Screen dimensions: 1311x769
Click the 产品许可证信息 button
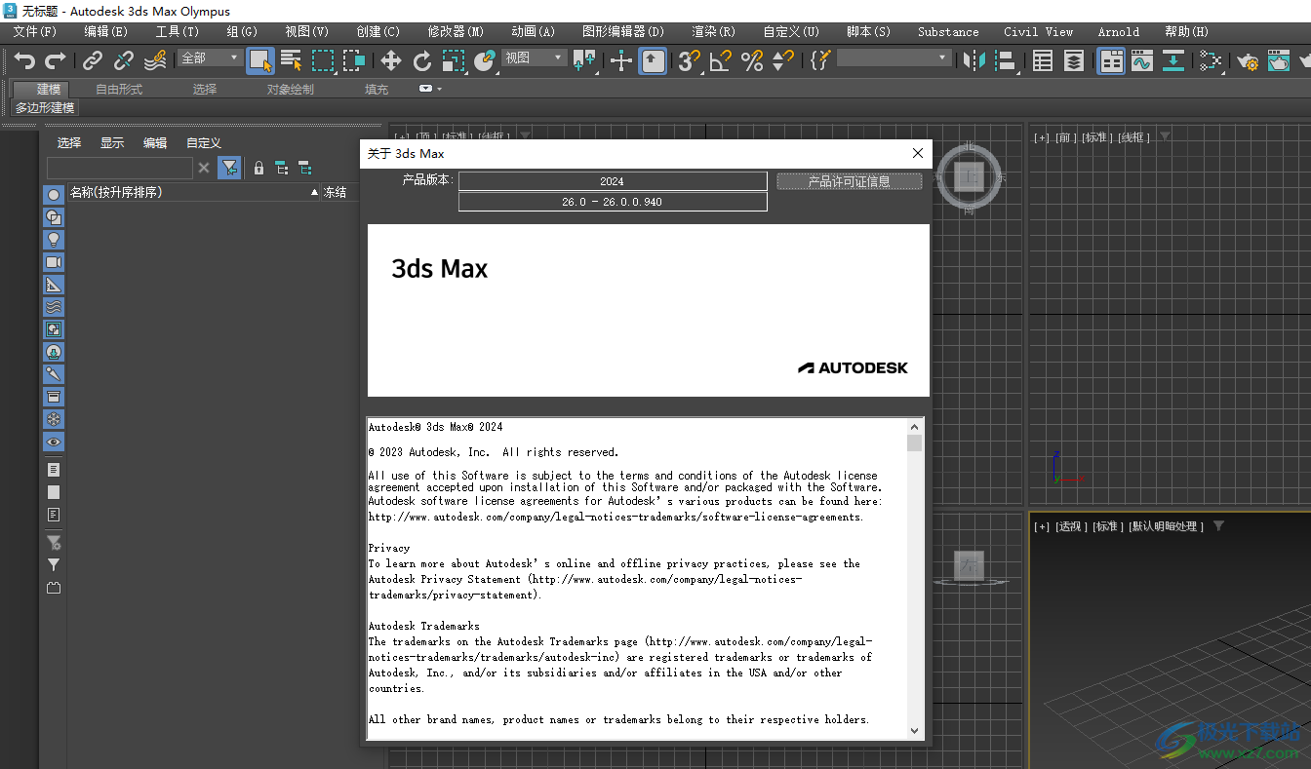[849, 180]
